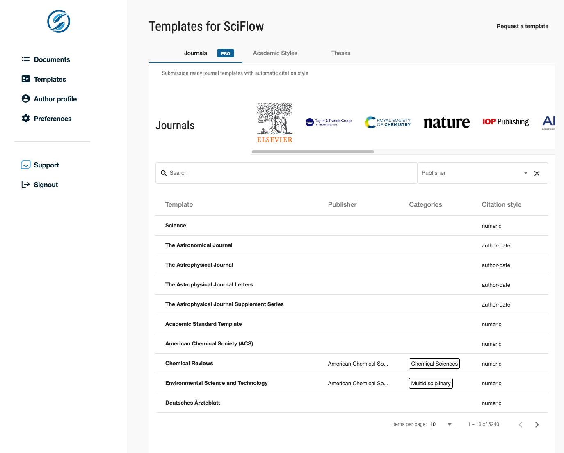This screenshot has height=453, width=564.
Task: Click the SciFlow logo
Action: point(59,21)
